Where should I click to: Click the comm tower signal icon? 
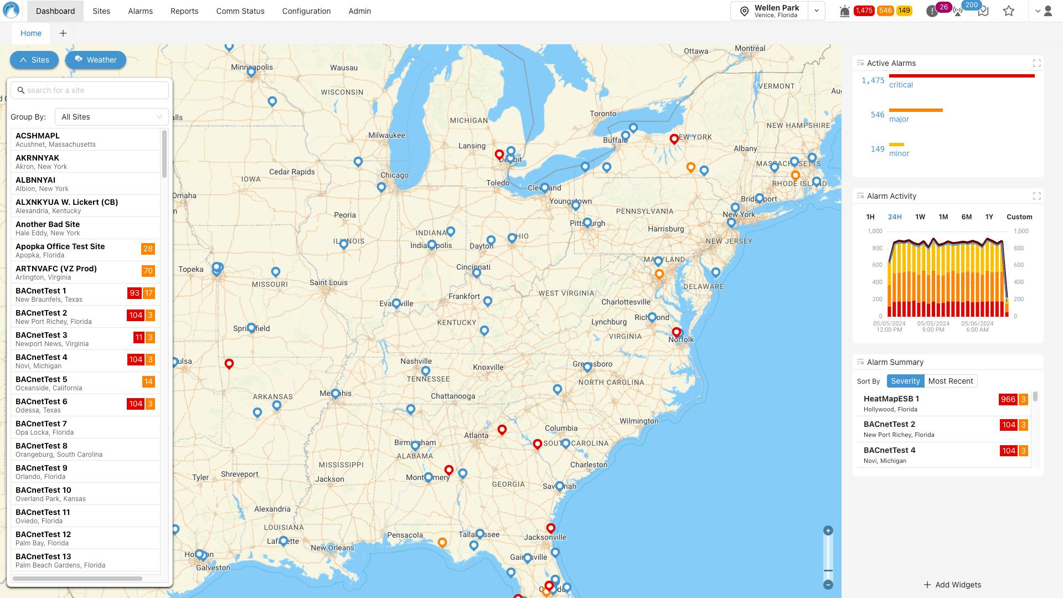click(x=958, y=11)
